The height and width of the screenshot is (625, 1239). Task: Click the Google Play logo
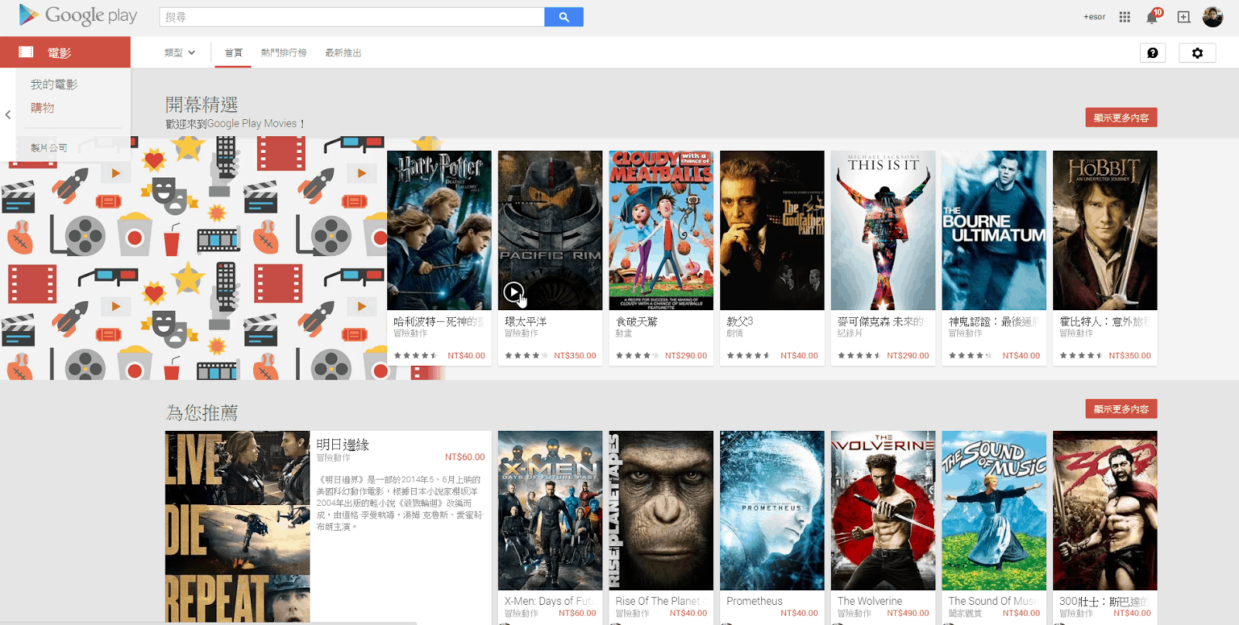tap(77, 15)
